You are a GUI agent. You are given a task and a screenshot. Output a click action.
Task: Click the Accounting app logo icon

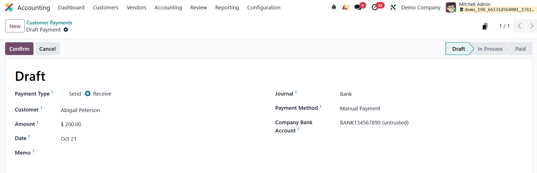click(9, 7)
